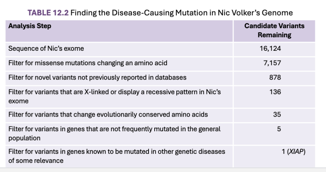Click the title text "Nic Volker's Genome"
The height and width of the screenshot is (172, 326).
tap(255, 13)
